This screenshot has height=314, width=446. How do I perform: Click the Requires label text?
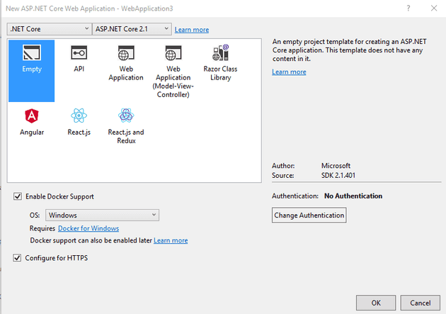(x=42, y=228)
